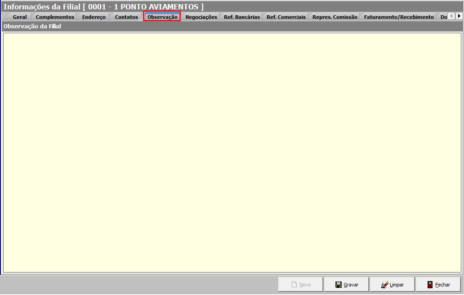
Task: Open the Complementos tab
Action: 55,17
